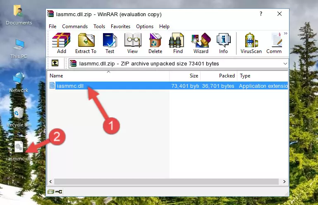Image resolution: width=318 pixels, height=205 pixels.
Task: Select the Recycle Bin desktop icon
Action: 19,117
